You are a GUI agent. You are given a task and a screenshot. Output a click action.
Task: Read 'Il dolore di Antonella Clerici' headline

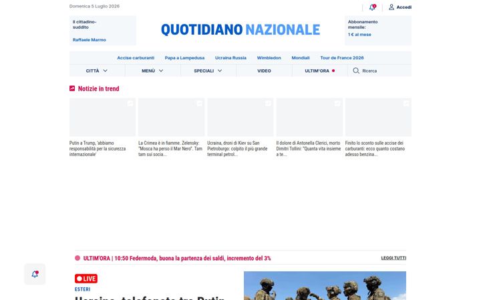point(308,149)
